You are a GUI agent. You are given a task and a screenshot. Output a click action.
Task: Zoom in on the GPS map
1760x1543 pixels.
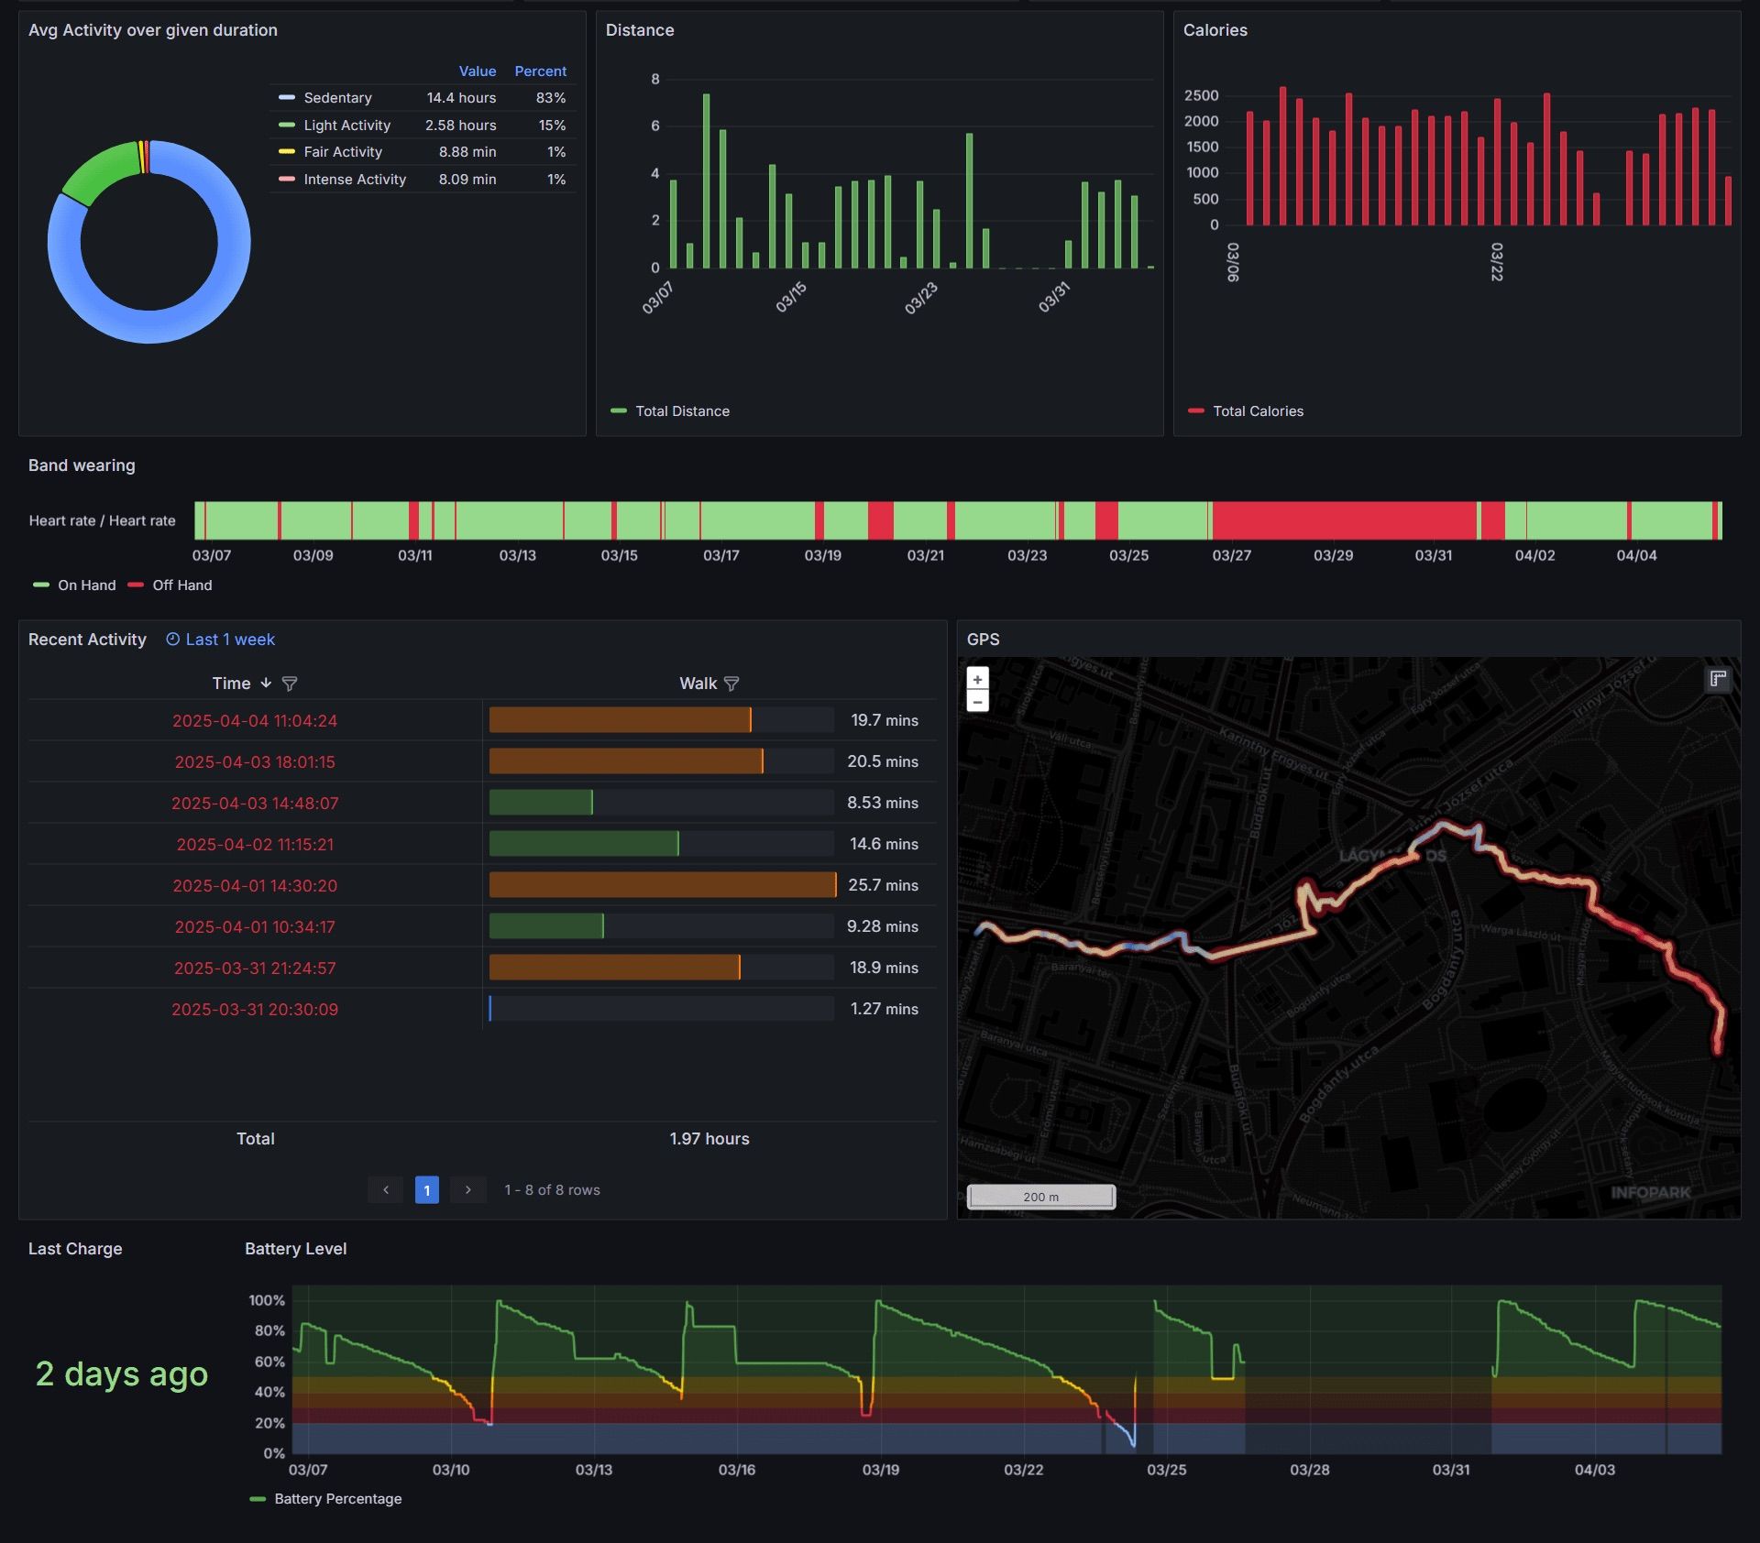coord(977,679)
